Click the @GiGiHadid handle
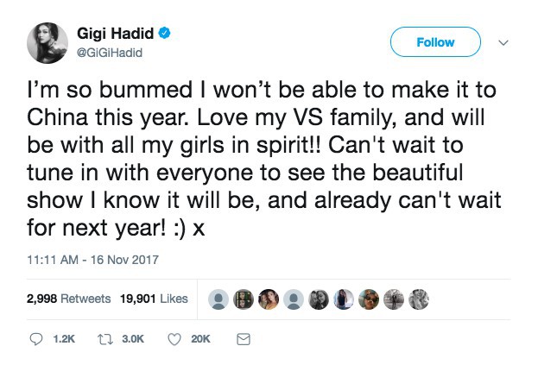The image size is (538, 365). 110,53
